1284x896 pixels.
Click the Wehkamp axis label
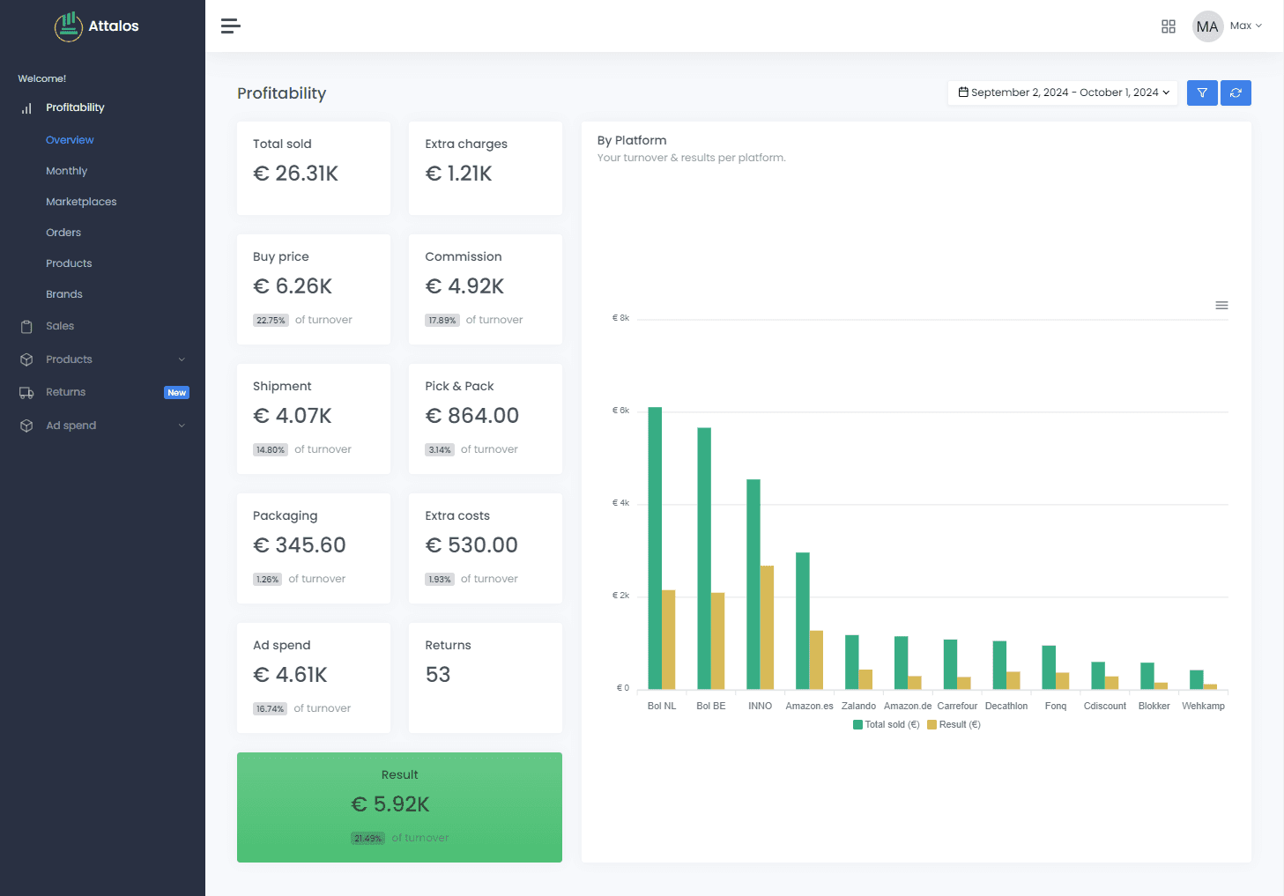coord(1203,706)
